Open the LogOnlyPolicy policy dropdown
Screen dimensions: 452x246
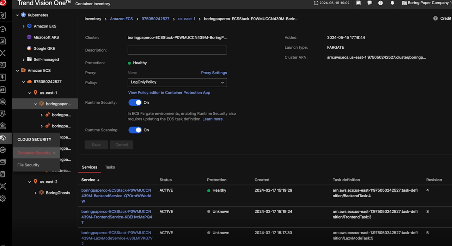pyautogui.click(x=177, y=82)
